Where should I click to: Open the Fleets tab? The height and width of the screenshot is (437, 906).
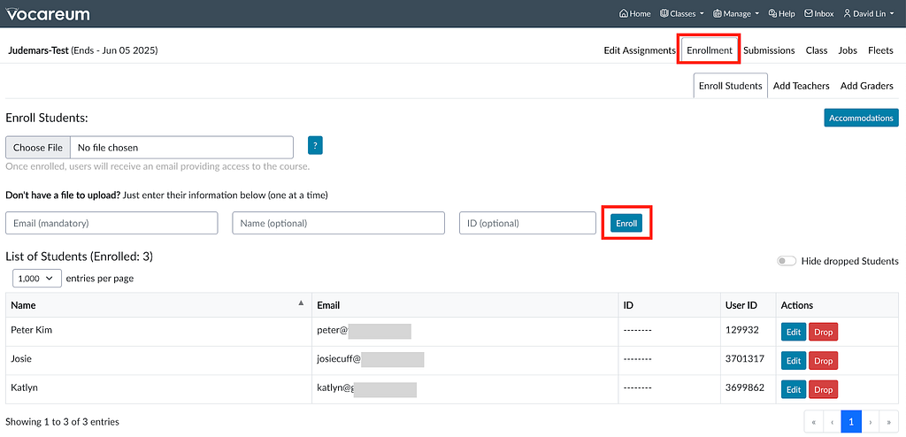click(880, 51)
